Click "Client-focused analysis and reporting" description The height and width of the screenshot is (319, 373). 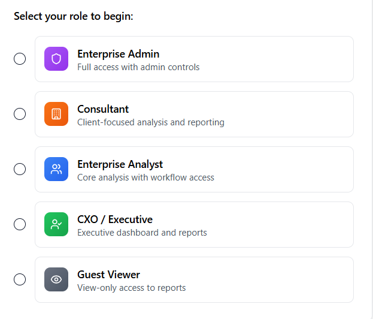[x=151, y=122]
